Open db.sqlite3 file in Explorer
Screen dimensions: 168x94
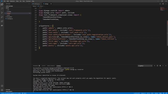coord(18,17)
